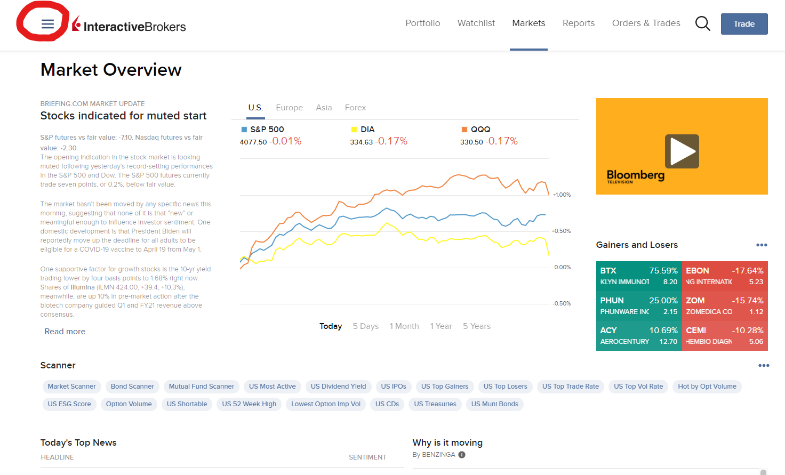Set chart range to Today

[x=331, y=326]
